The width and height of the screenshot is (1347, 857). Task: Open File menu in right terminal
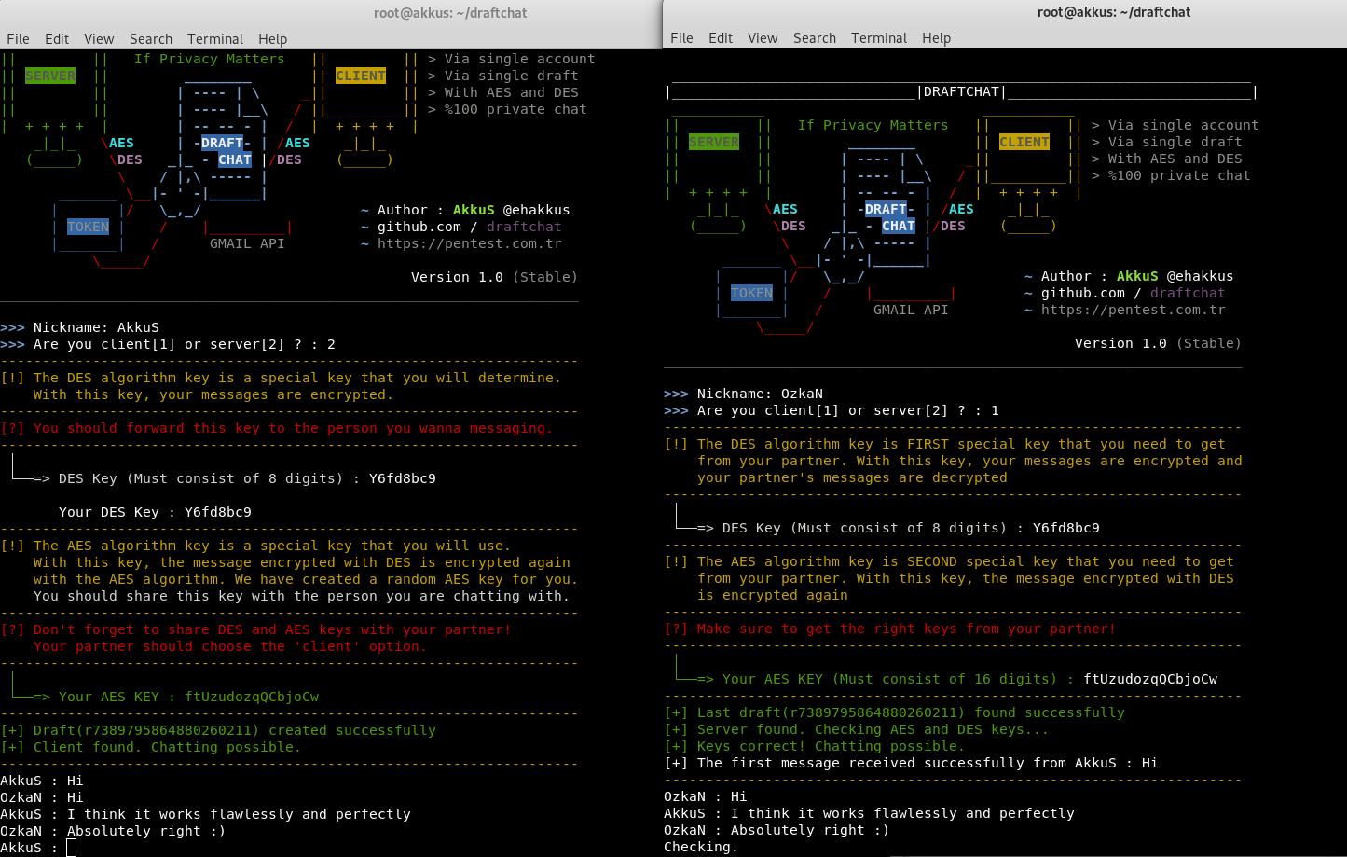681,38
